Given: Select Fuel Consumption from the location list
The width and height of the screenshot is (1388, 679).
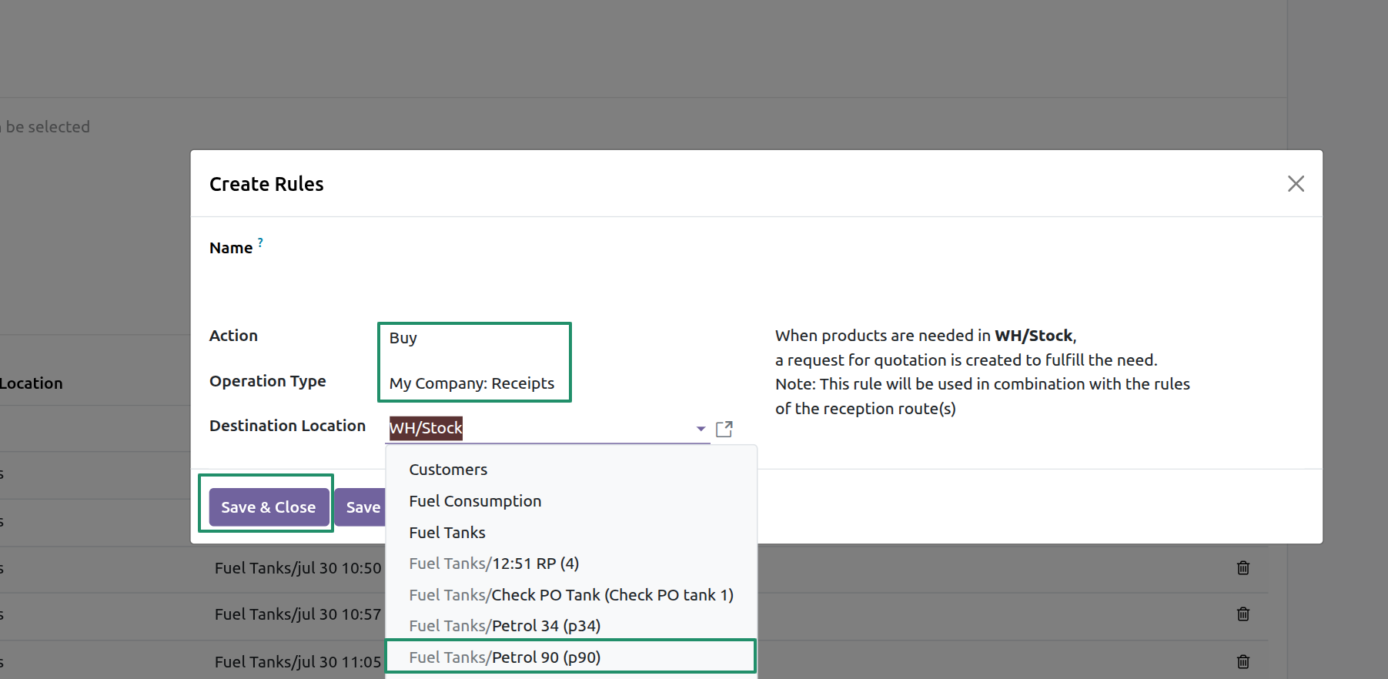Looking at the screenshot, I should pos(571,501).
